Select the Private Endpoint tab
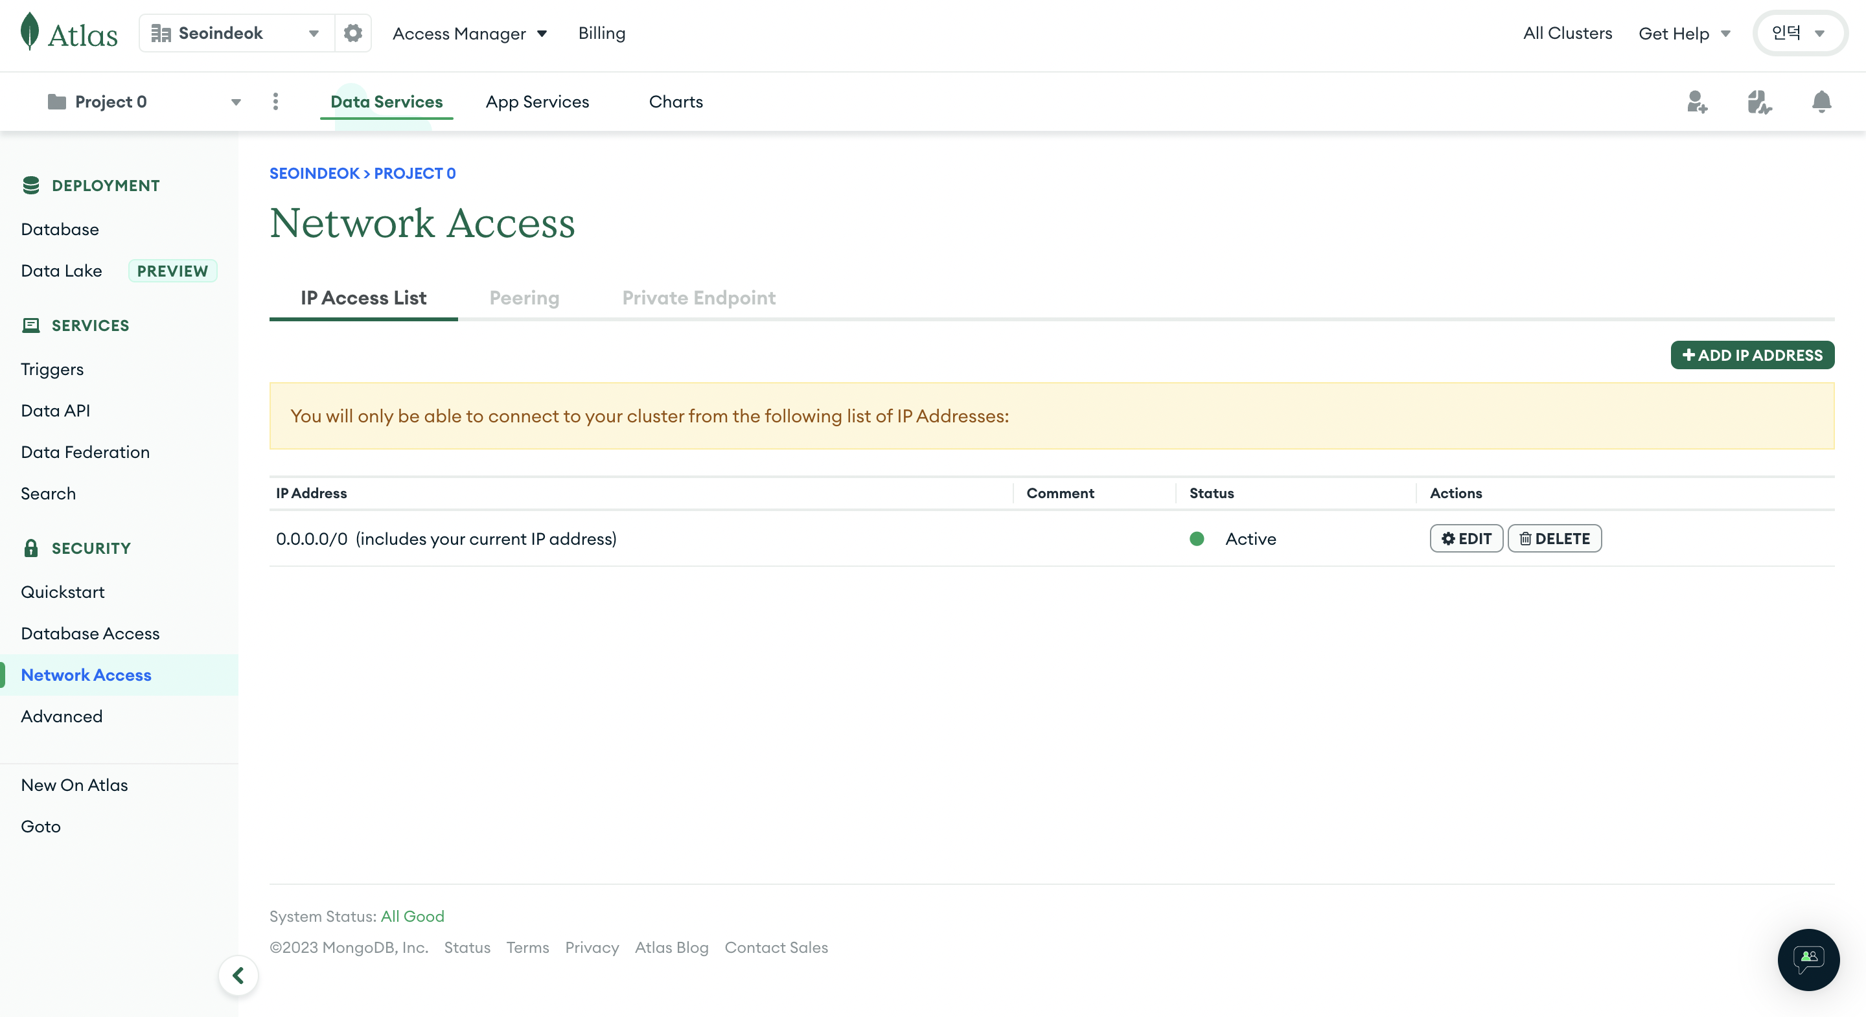1866x1017 pixels. point(698,298)
